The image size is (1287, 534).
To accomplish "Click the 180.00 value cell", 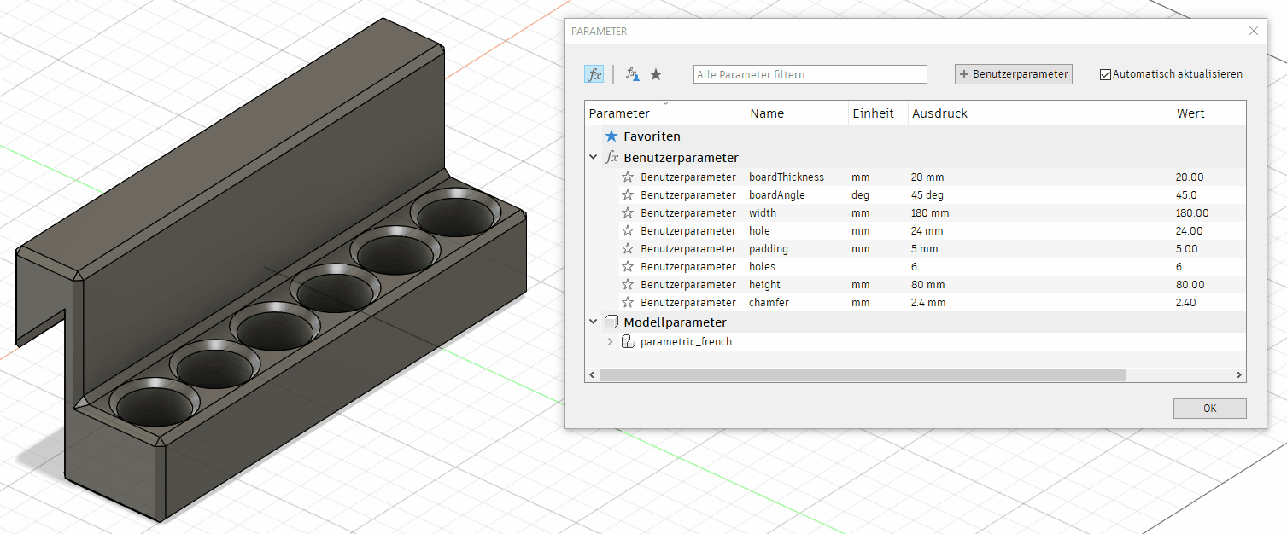I will click(x=1192, y=213).
